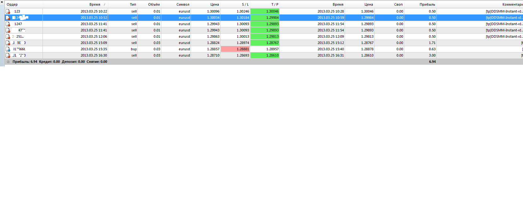Click total profit 6.94 in Прибыль column

pyautogui.click(x=432, y=62)
